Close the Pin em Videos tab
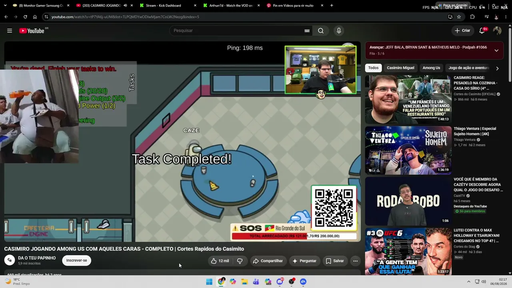The image size is (512, 288). (x=322, y=6)
